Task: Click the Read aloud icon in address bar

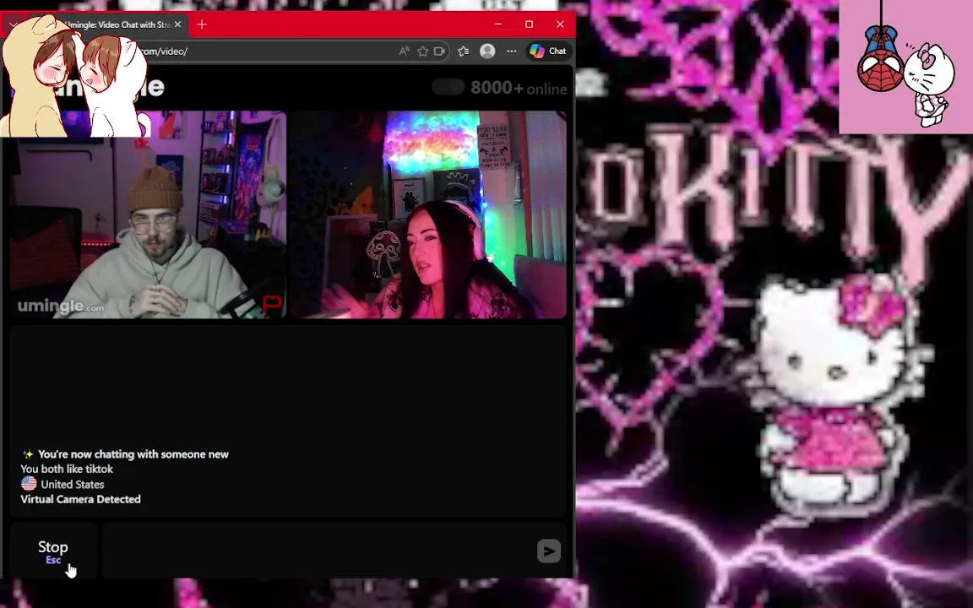Action: 404,52
